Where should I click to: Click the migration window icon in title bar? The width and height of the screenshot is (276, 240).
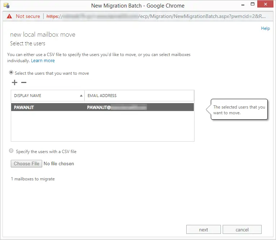tap(6, 6)
